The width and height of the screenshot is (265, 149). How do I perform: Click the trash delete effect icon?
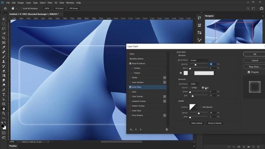[x=166, y=130]
